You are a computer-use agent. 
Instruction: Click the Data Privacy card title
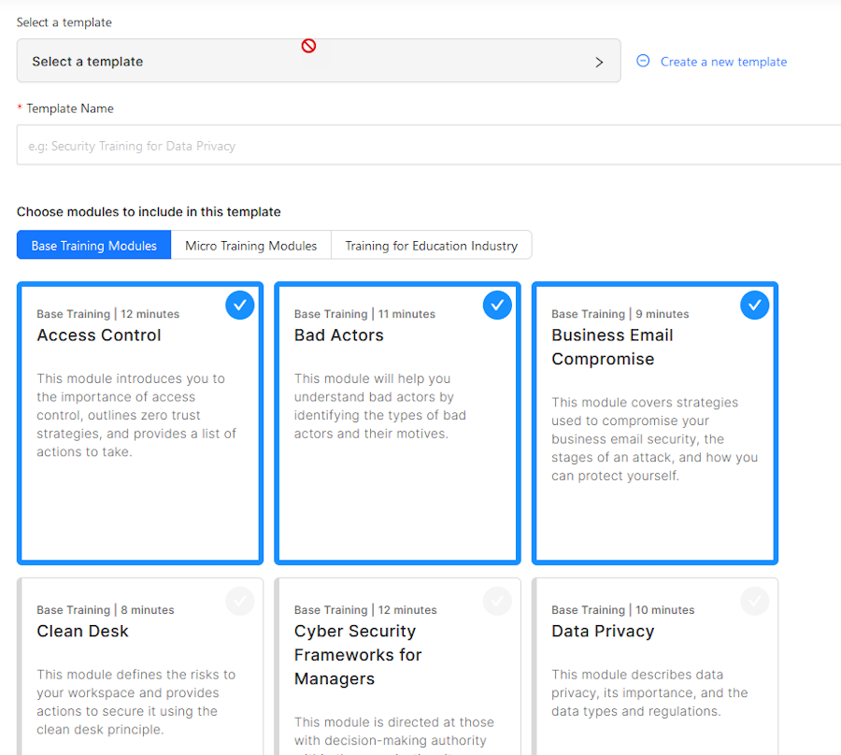603,631
